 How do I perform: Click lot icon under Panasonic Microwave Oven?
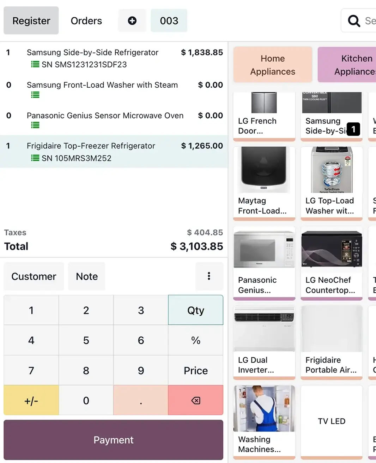click(x=35, y=125)
